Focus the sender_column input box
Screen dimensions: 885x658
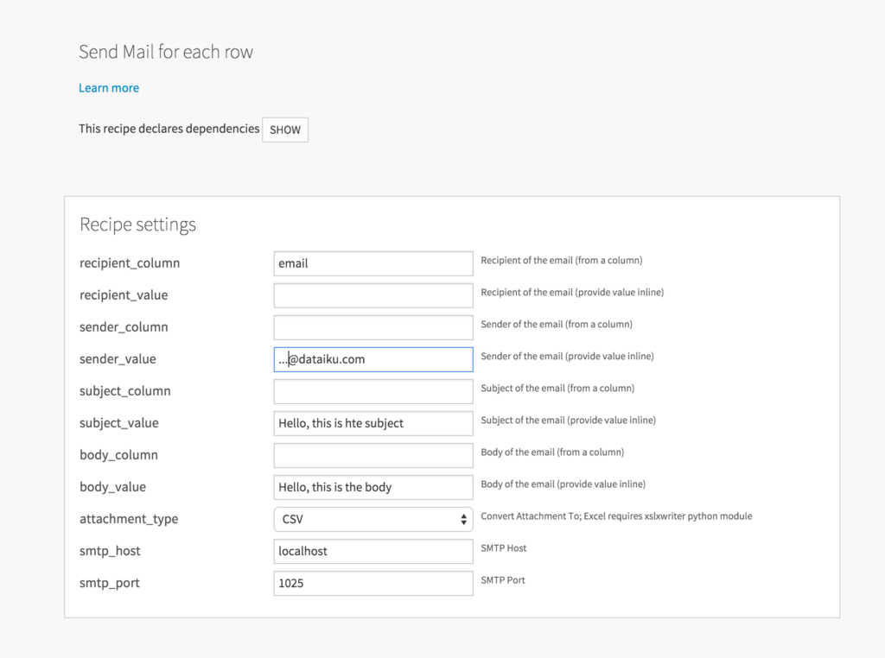[372, 326]
